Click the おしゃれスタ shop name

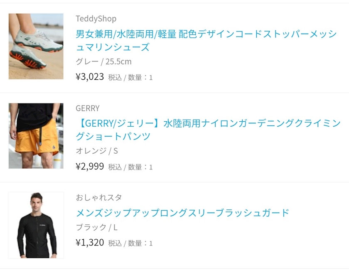pyautogui.click(x=99, y=197)
